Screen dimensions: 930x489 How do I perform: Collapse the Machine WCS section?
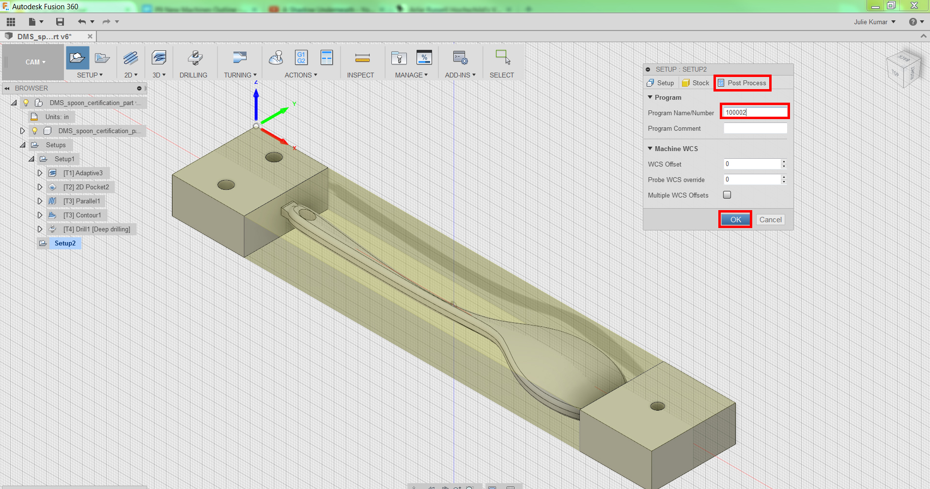pyautogui.click(x=650, y=149)
